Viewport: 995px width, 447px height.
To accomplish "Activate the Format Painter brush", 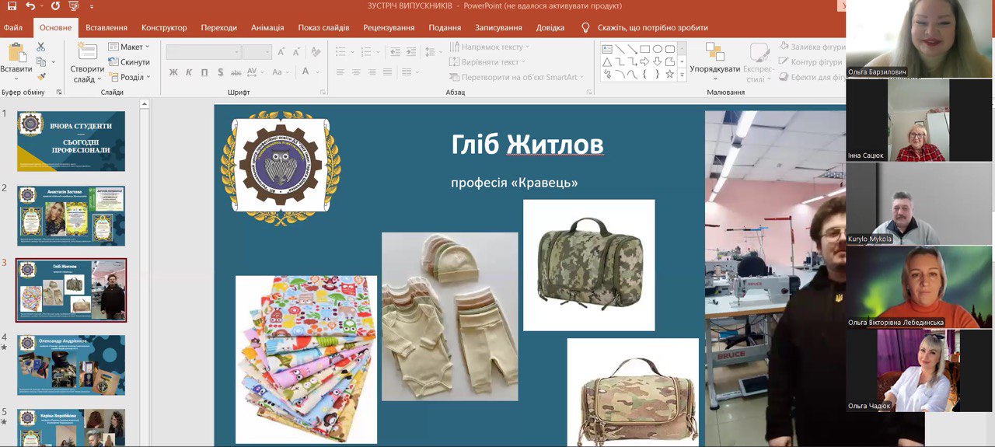I will coord(41,76).
